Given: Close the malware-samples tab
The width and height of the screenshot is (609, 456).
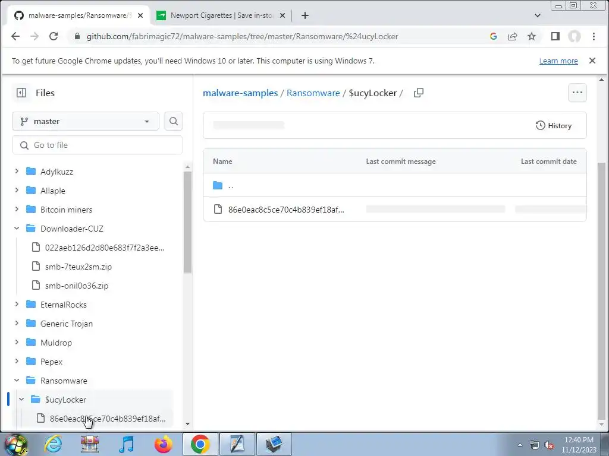Looking at the screenshot, I should 140,15.
